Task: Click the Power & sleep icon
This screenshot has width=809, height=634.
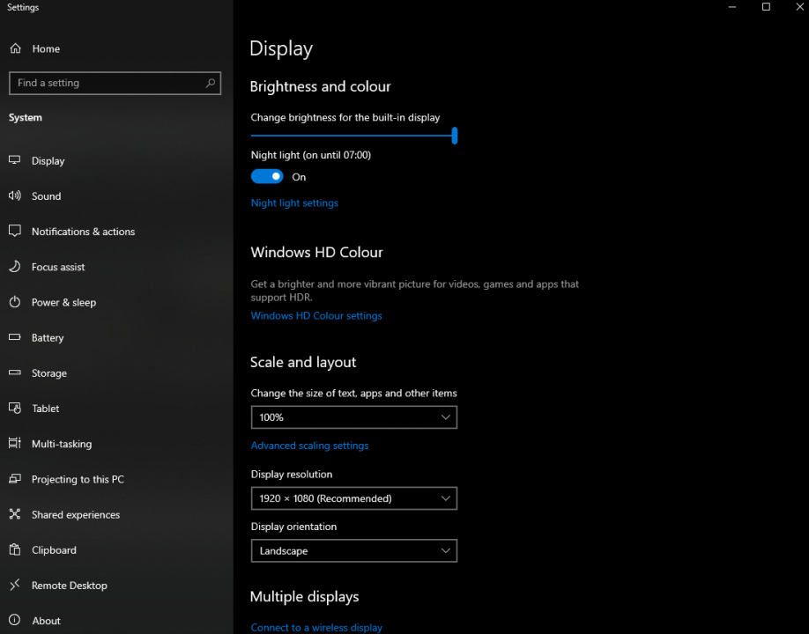Action: [15, 302]
